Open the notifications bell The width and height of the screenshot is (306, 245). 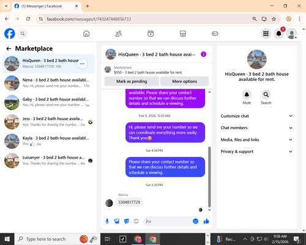point(279,34)
